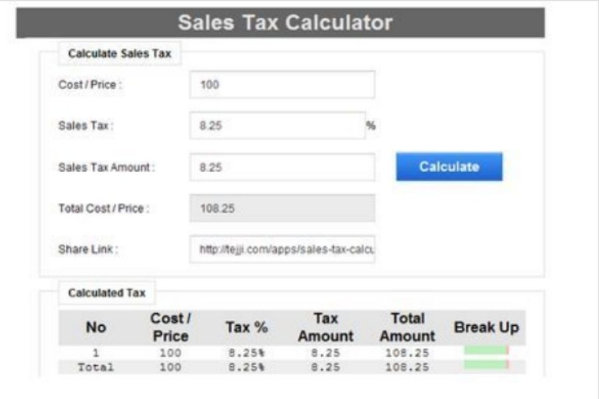
Task: Click the Share Link label
Action: pyautogui.click(x=89, y=249)
